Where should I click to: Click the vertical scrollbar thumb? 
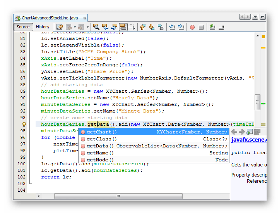click(x=257, y=102)
